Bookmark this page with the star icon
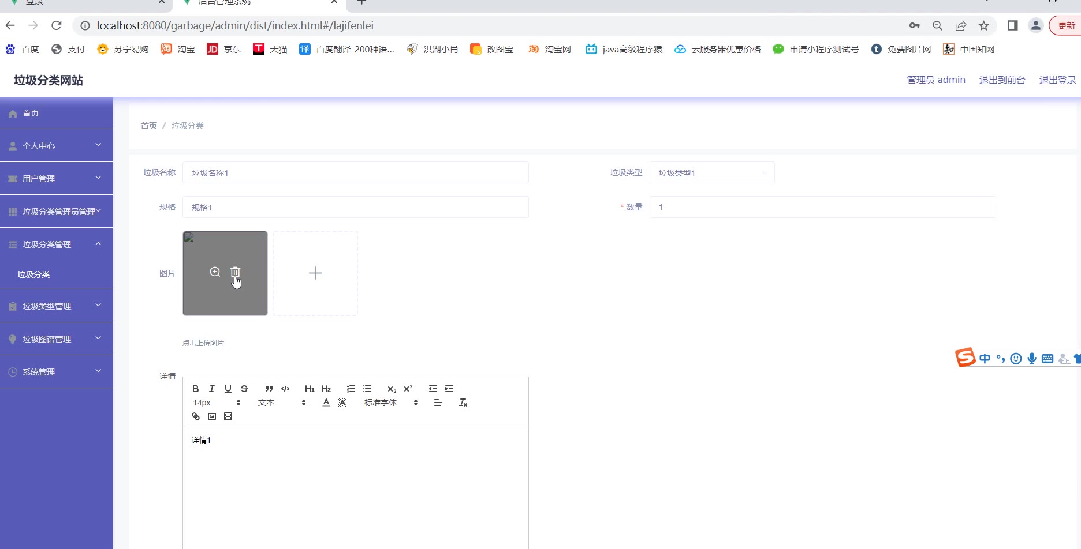The width and height of the screenshot is (1081, 549). click(984, 25)
